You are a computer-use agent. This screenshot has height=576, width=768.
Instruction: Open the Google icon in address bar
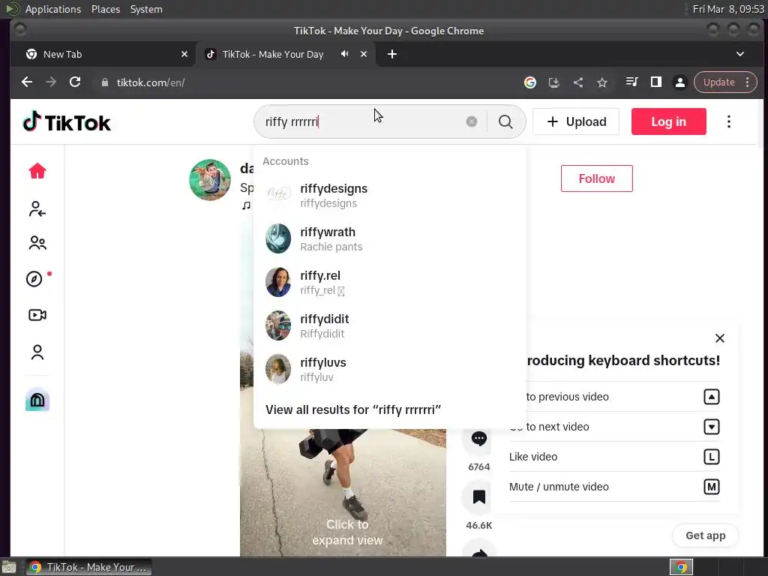pos(529,82)
